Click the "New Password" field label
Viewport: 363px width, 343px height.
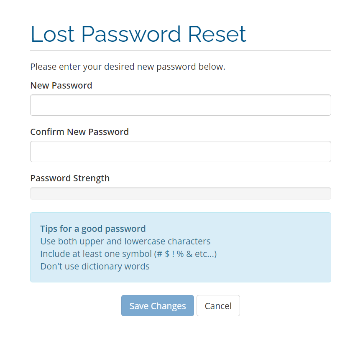click(61, 86)
